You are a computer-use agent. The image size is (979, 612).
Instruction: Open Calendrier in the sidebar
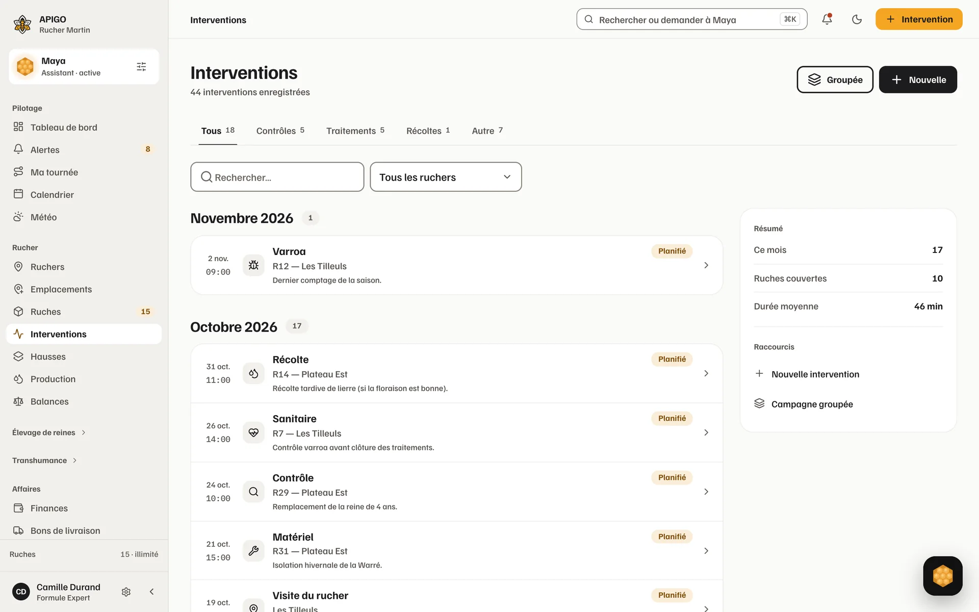(84, 194)
